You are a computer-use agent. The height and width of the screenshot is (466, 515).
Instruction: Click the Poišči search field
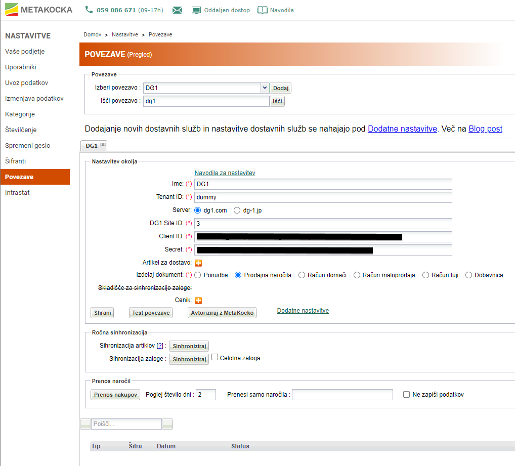(126, 424)
